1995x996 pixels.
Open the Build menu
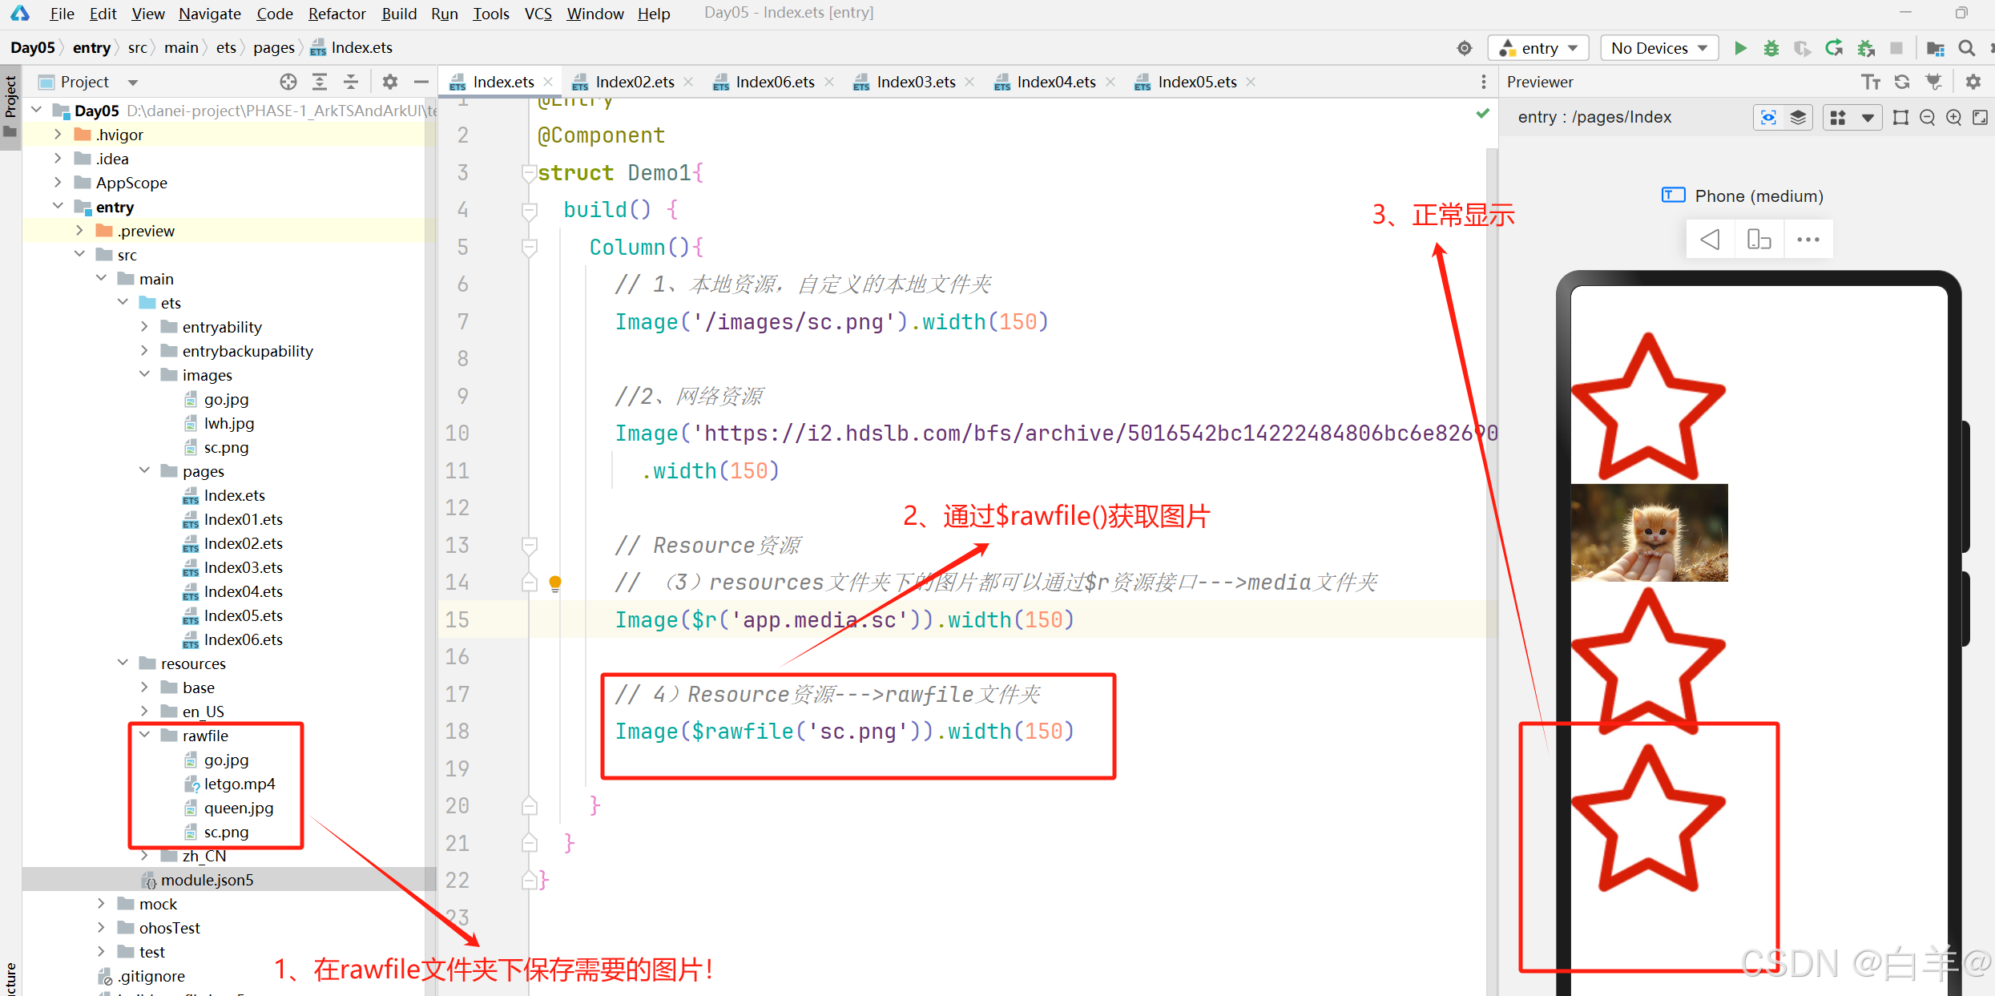[x=399, y=14]
